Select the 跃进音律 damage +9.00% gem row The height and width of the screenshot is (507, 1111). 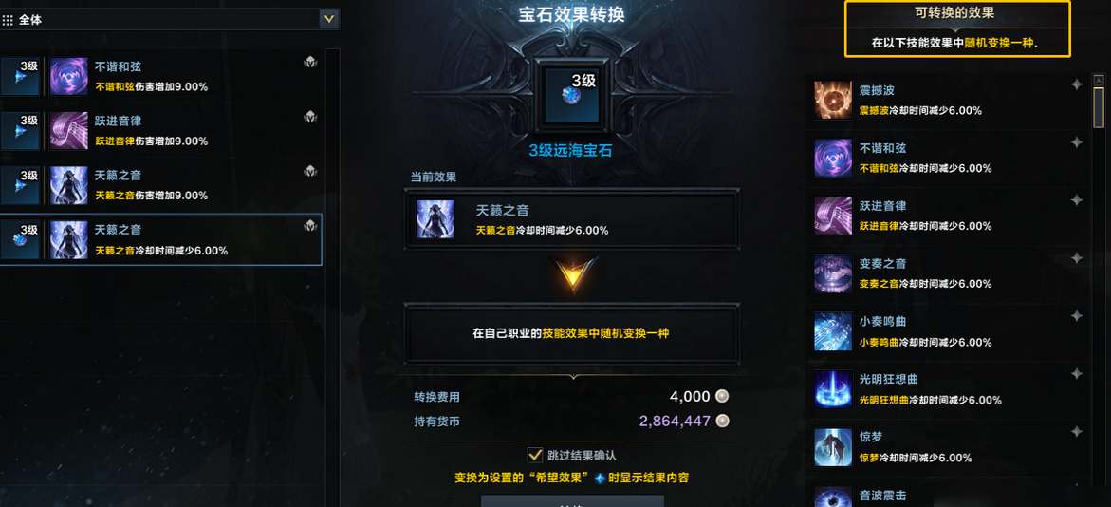click(161, 131)
